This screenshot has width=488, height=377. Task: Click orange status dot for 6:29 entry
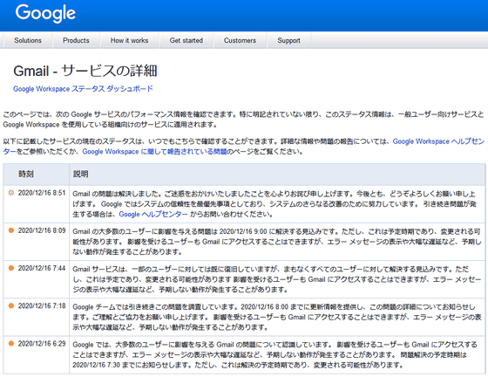pyautogui.click(x=11, y=343)
